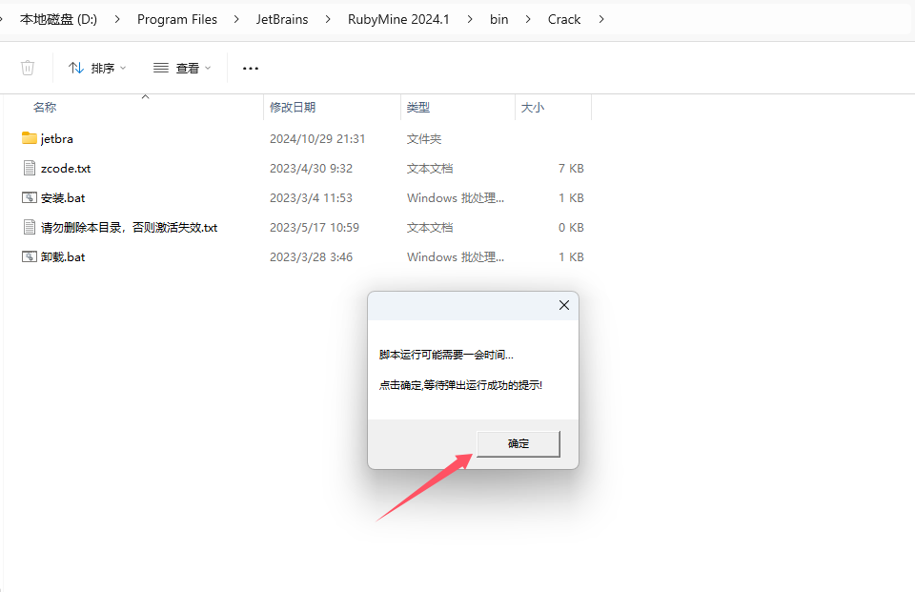915x592 pixels.
Task: Click the 确定 button in the dialog
Action: 518,443
